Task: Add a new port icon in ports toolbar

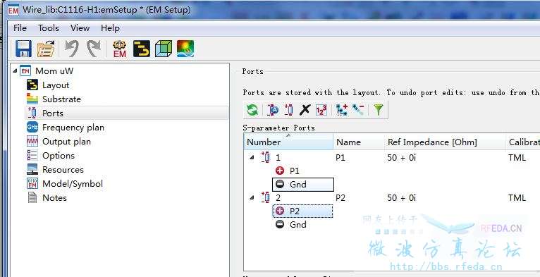Action: (x=288, y=110)
